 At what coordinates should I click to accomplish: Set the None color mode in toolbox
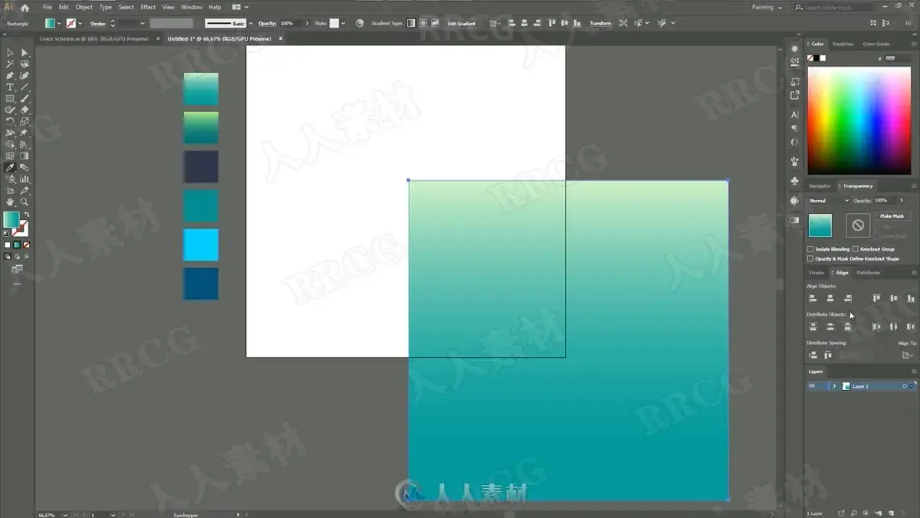[27, 245]
